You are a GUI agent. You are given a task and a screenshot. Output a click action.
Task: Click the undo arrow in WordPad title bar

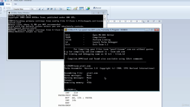pyautogui.click(x=5, y=1)
